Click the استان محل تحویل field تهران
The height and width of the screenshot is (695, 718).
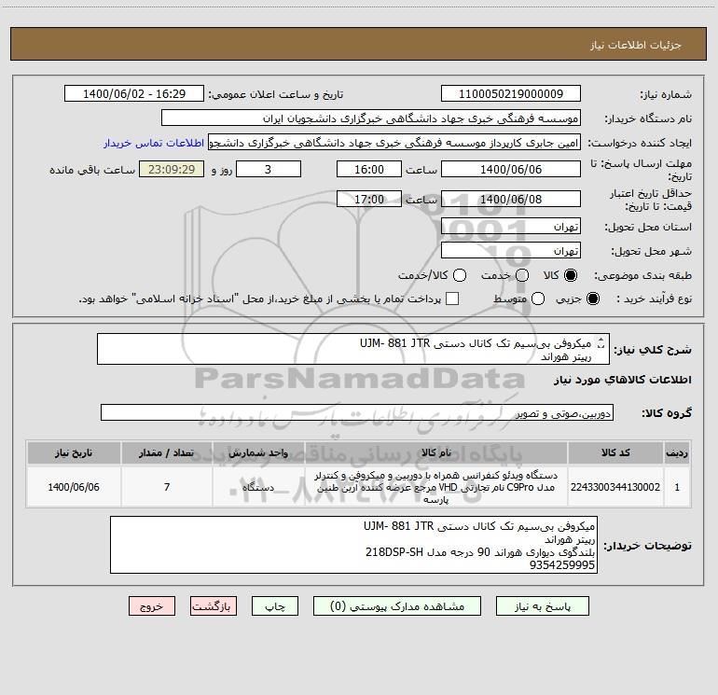(x=511, y=227)
